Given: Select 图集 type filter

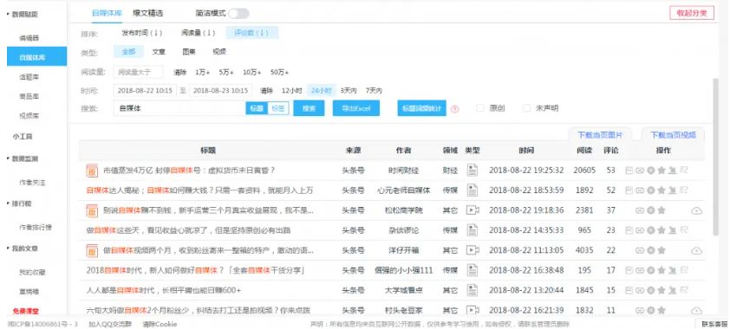Looking at the screenshot, I should 189,52.
